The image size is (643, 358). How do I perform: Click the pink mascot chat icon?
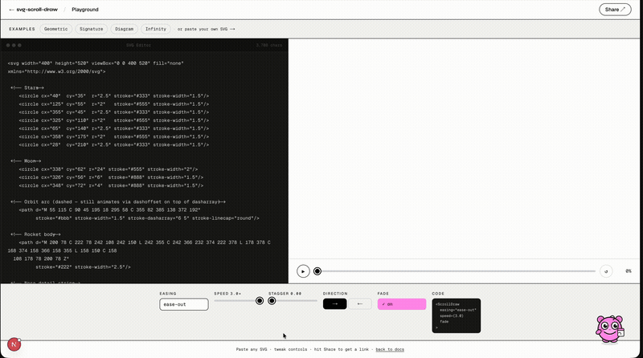tap(609, 328)
